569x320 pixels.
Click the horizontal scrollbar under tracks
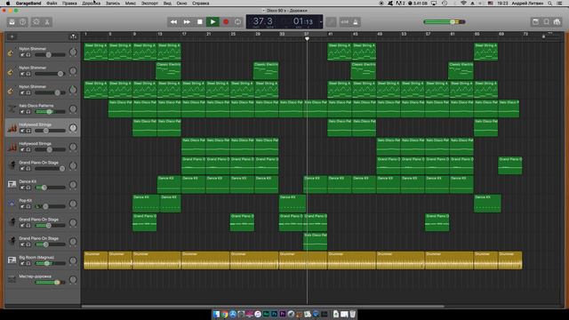coord(263,306)
